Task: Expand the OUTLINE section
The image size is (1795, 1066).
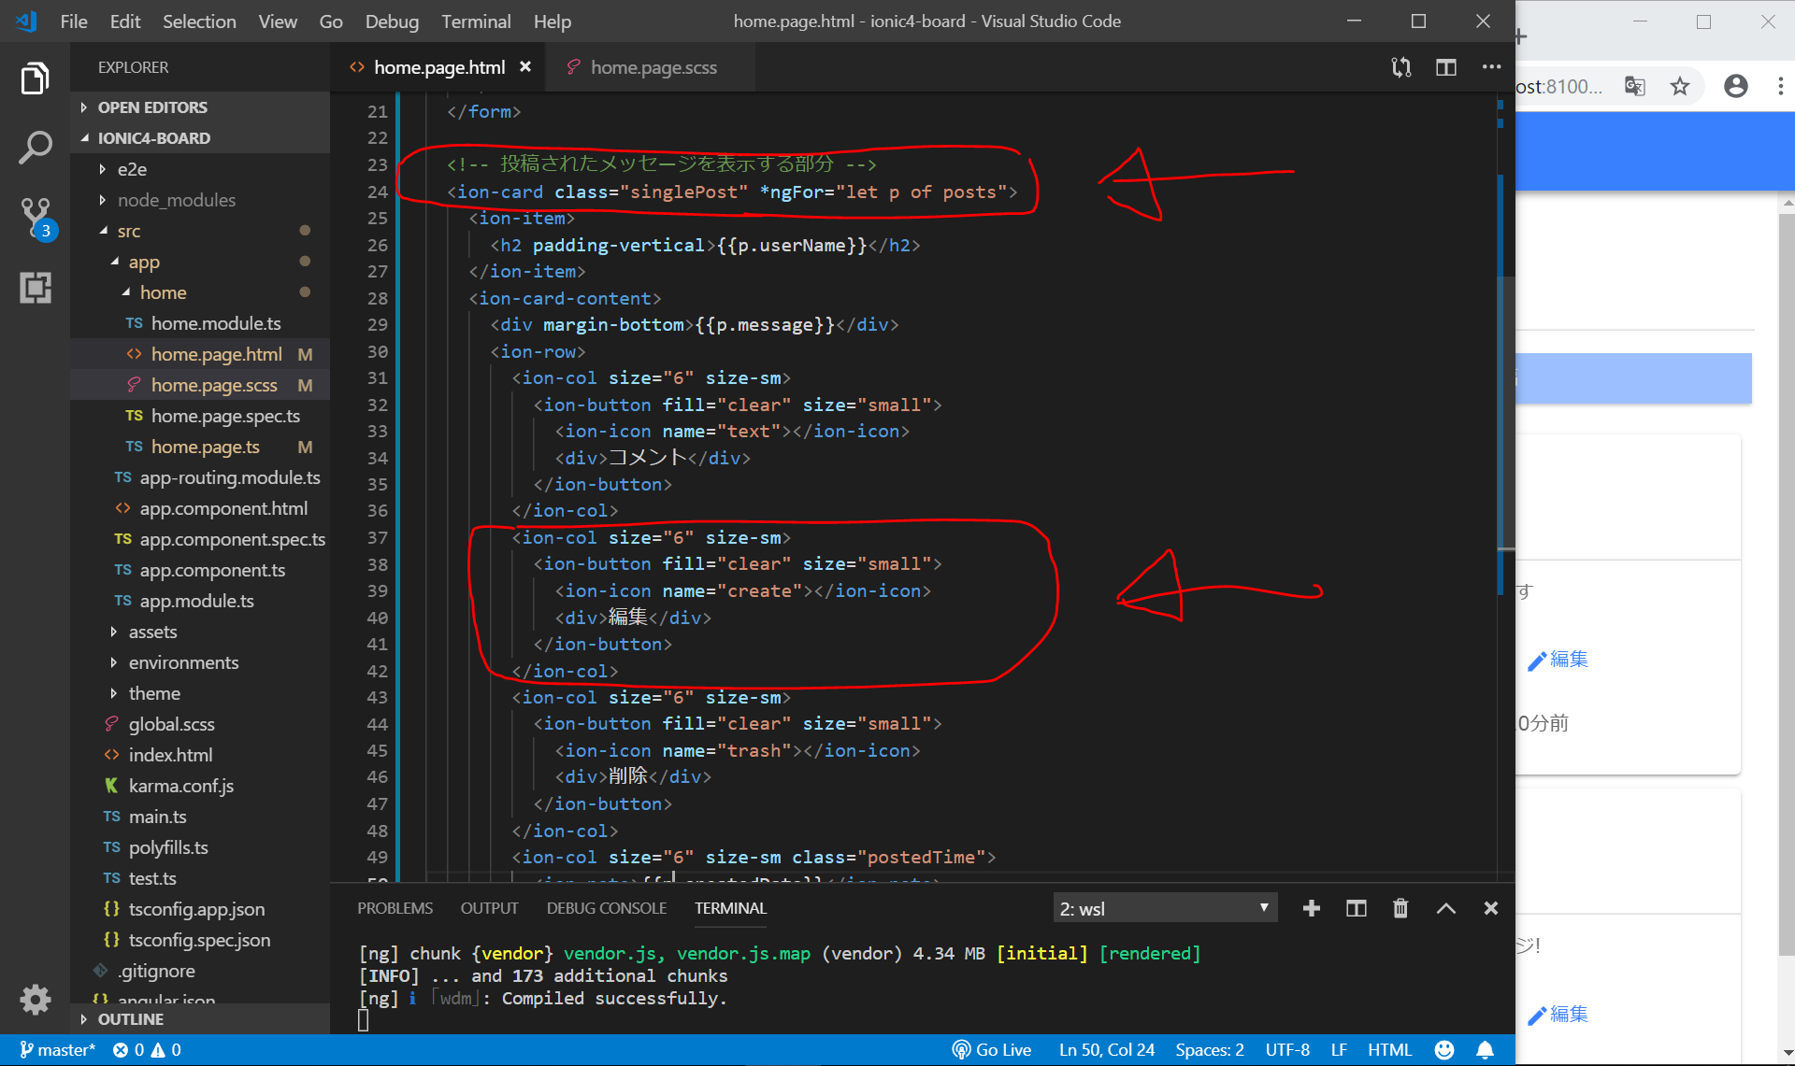Action: tap(130, 1019)
